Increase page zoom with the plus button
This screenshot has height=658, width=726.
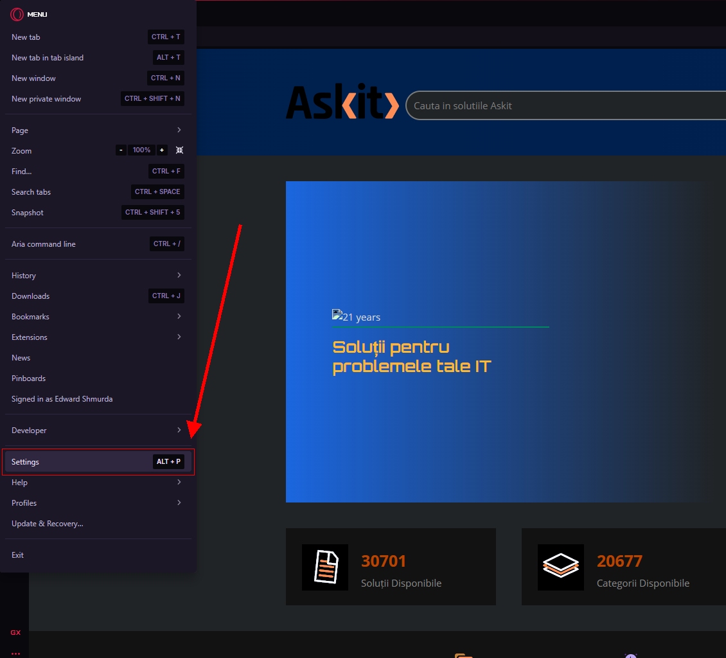pyautogui.click(x=162, y=150)
